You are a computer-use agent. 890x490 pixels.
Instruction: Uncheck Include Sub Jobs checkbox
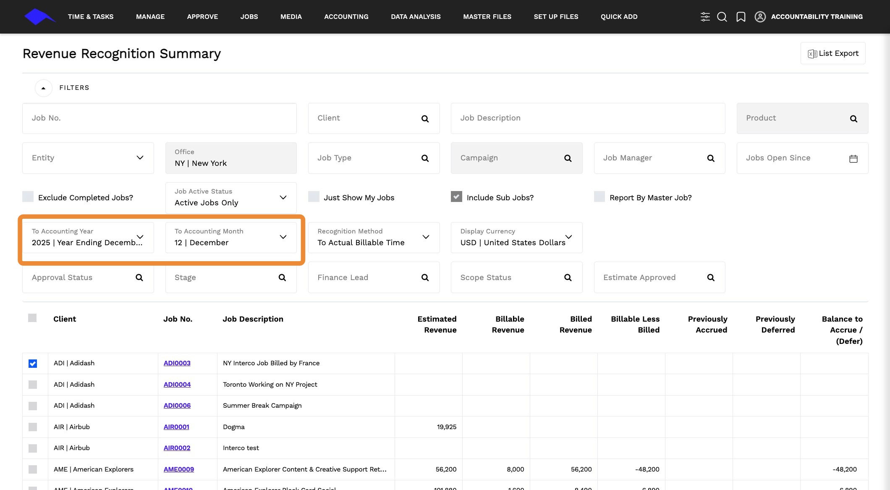click(x=456, y=197)
